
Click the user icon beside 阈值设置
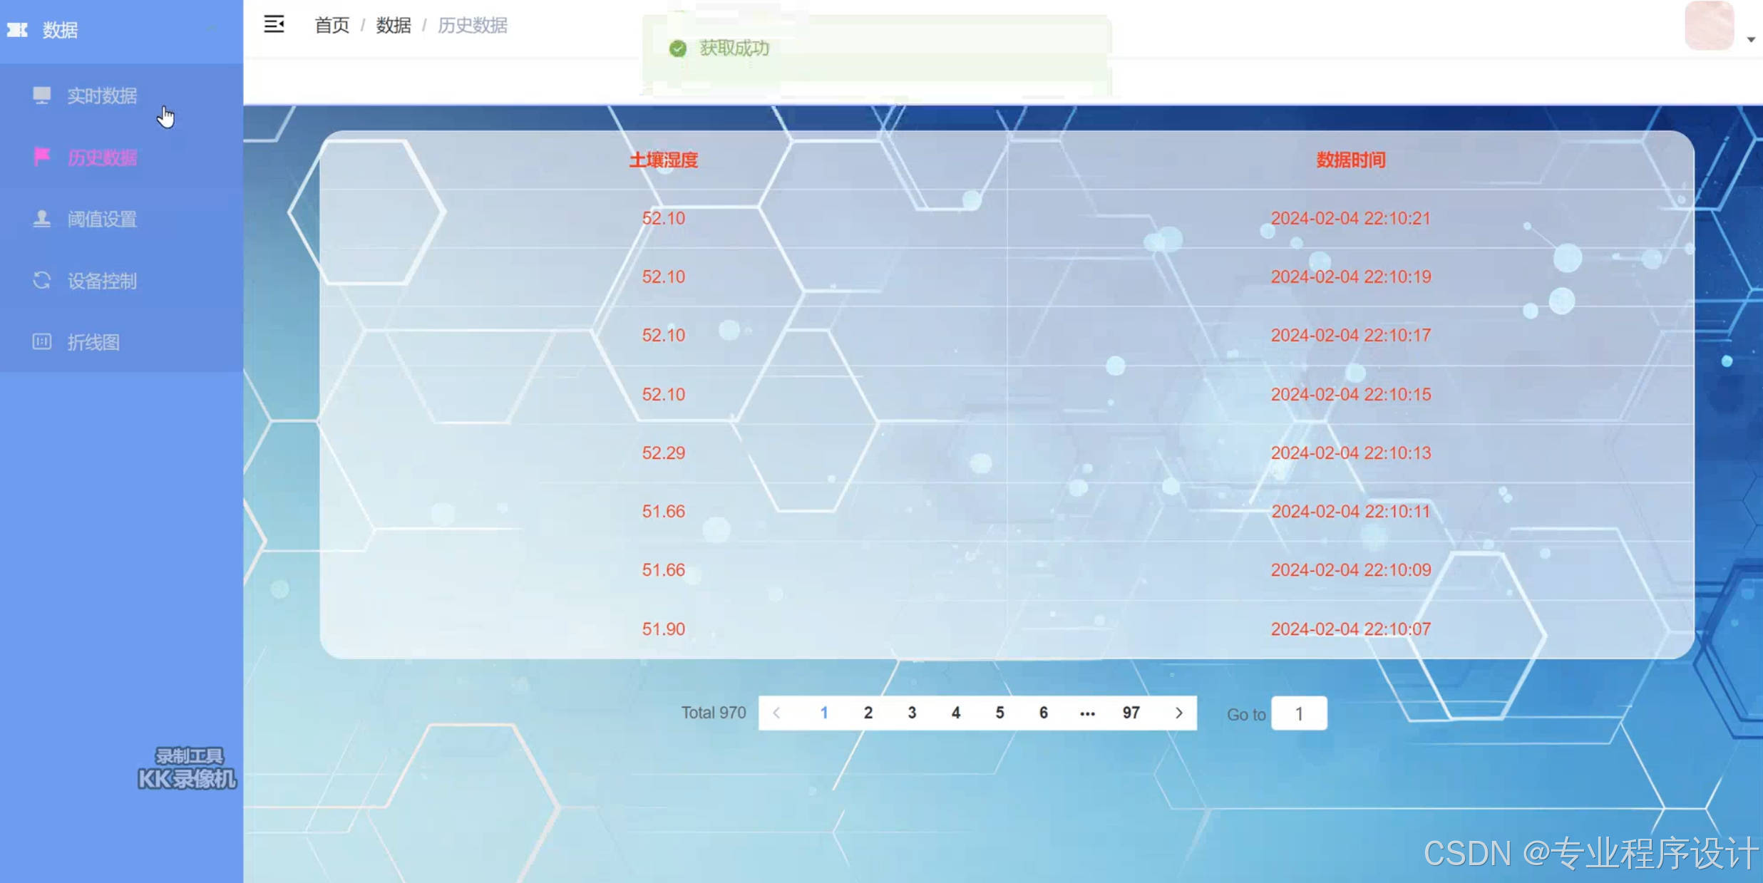42,218
